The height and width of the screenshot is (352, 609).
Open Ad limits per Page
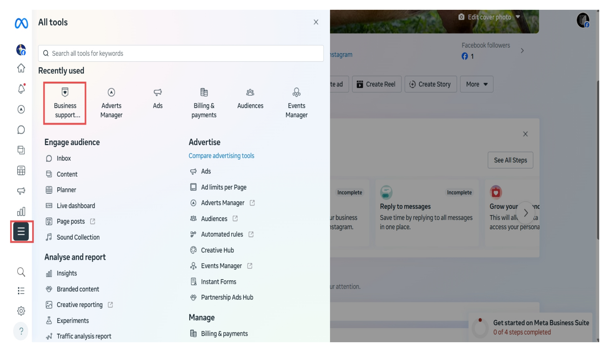(x=218, y=187)
